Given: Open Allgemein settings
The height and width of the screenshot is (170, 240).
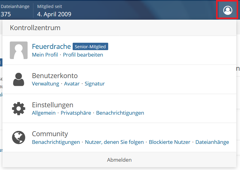Looking at the screenshot, I should coord(44,113).
